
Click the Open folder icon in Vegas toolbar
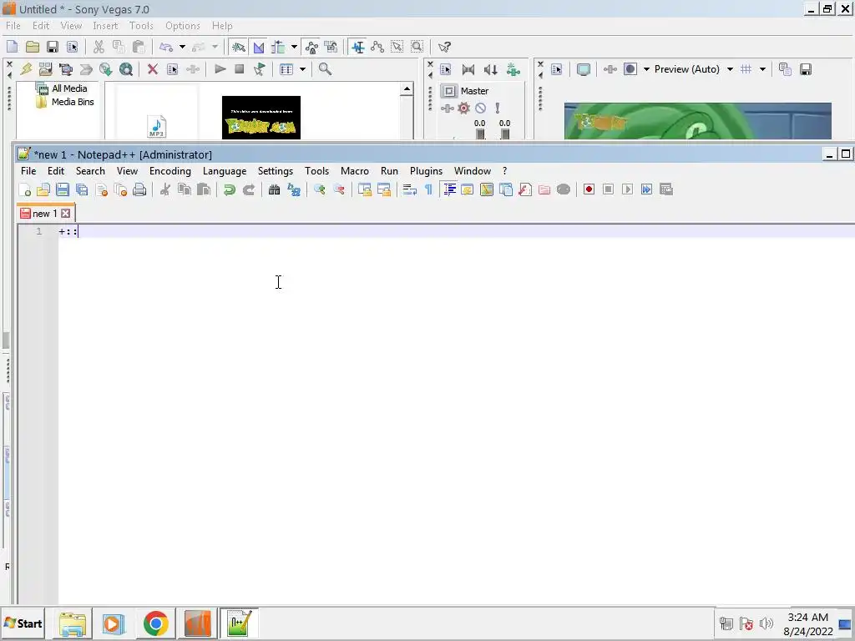click(x=33, y=47)
